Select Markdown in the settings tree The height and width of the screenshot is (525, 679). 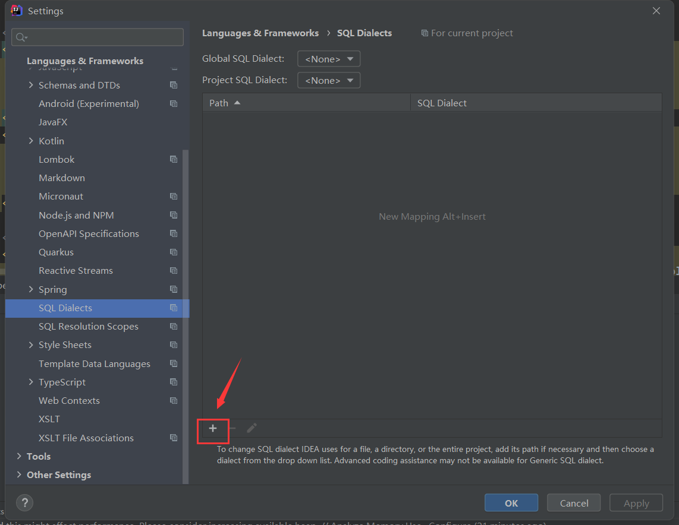(x=62, y=178)
